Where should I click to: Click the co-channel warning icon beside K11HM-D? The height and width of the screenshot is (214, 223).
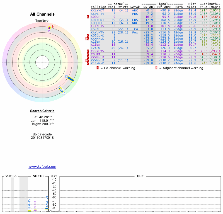pos(88,64)
